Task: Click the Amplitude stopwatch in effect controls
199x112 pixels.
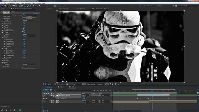Action: click(4, 22)
